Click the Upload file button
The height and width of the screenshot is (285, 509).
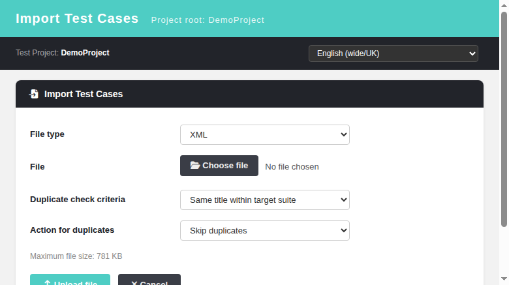pos(70,280)
